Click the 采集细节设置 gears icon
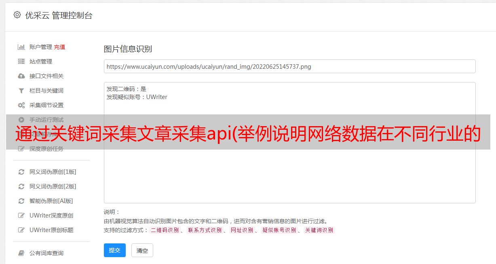The image size is (496, 264). (21, 105)
